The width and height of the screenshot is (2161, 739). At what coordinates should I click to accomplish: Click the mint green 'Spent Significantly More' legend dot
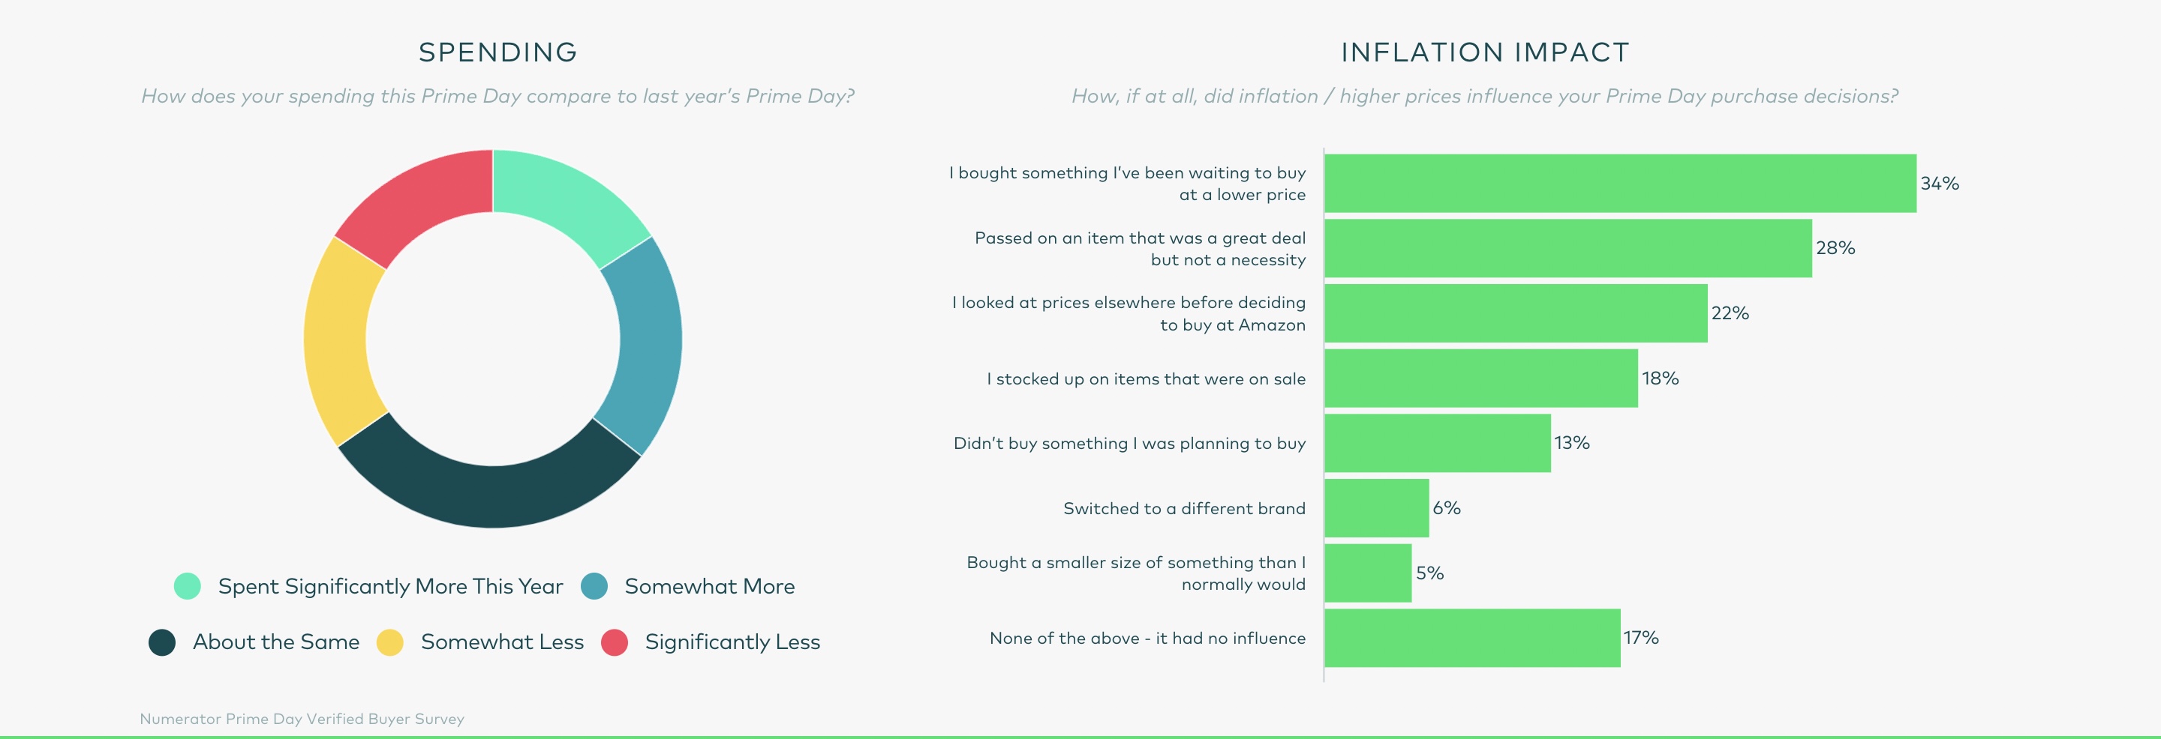click(187, 585)
